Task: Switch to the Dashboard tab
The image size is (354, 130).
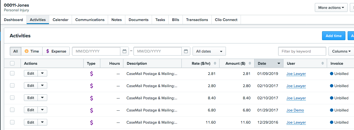Action: (13, 20)
